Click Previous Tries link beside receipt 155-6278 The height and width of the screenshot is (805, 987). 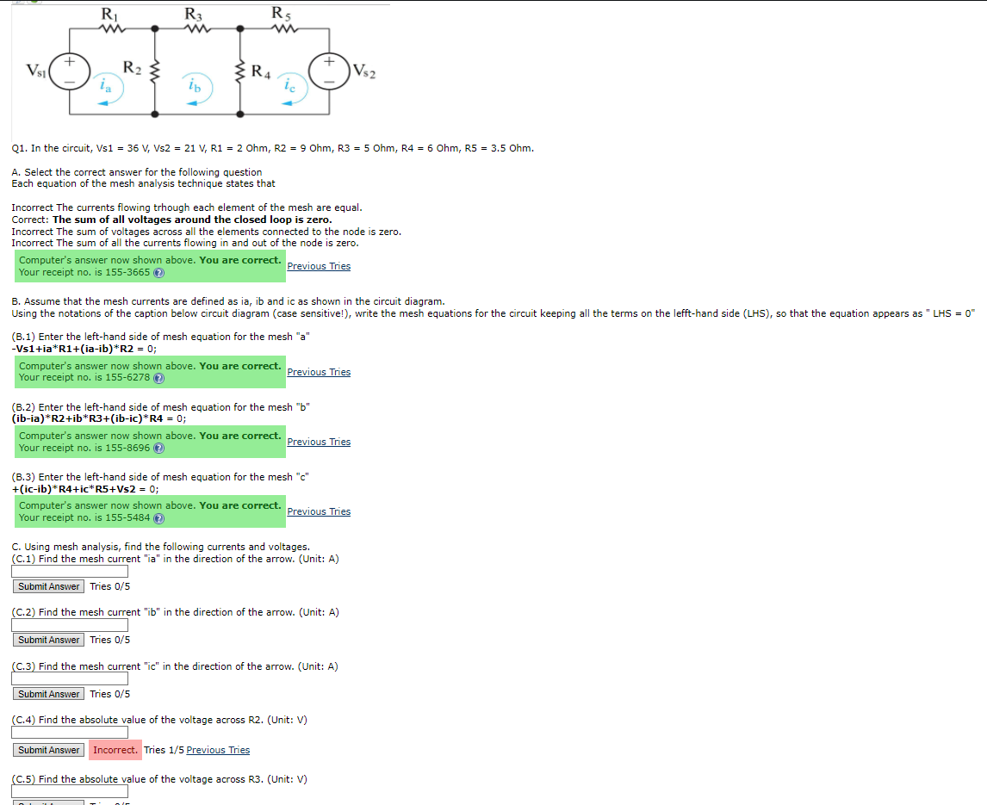[x=319, y=372]
